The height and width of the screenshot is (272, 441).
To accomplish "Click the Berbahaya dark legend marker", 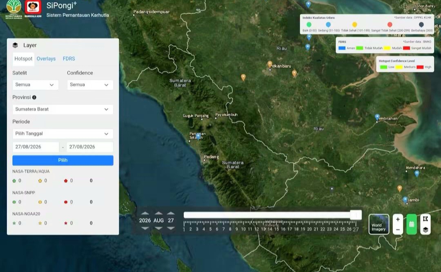I will (x=421, y=25).
